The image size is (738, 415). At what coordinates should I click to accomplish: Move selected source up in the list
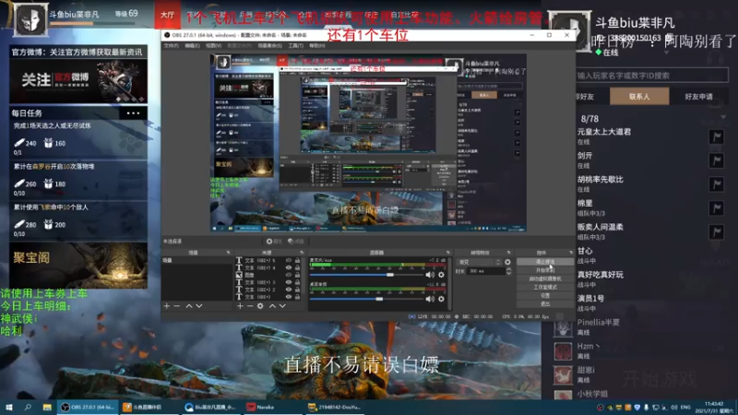point(272,306)
